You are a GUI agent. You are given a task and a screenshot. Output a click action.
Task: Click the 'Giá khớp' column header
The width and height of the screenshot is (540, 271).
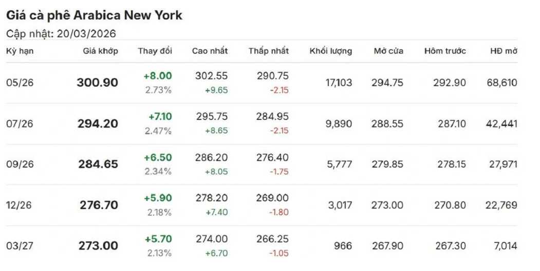[x=100, y=51]
